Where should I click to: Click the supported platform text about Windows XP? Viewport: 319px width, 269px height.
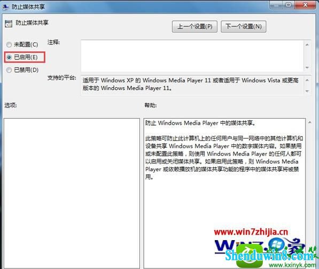(190, 84)
